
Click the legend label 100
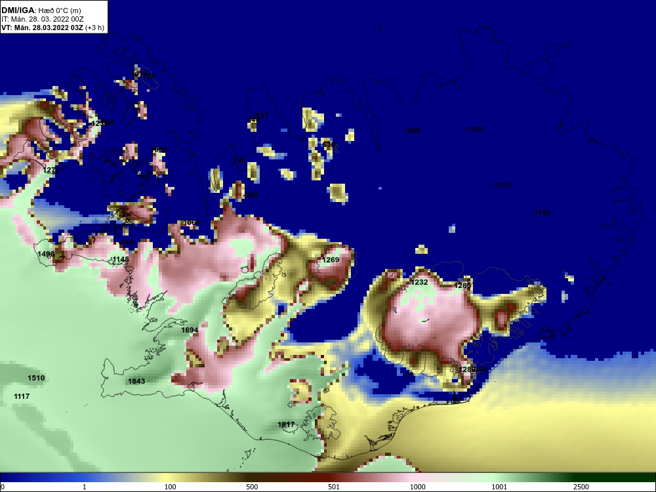[x=171, y=487]
